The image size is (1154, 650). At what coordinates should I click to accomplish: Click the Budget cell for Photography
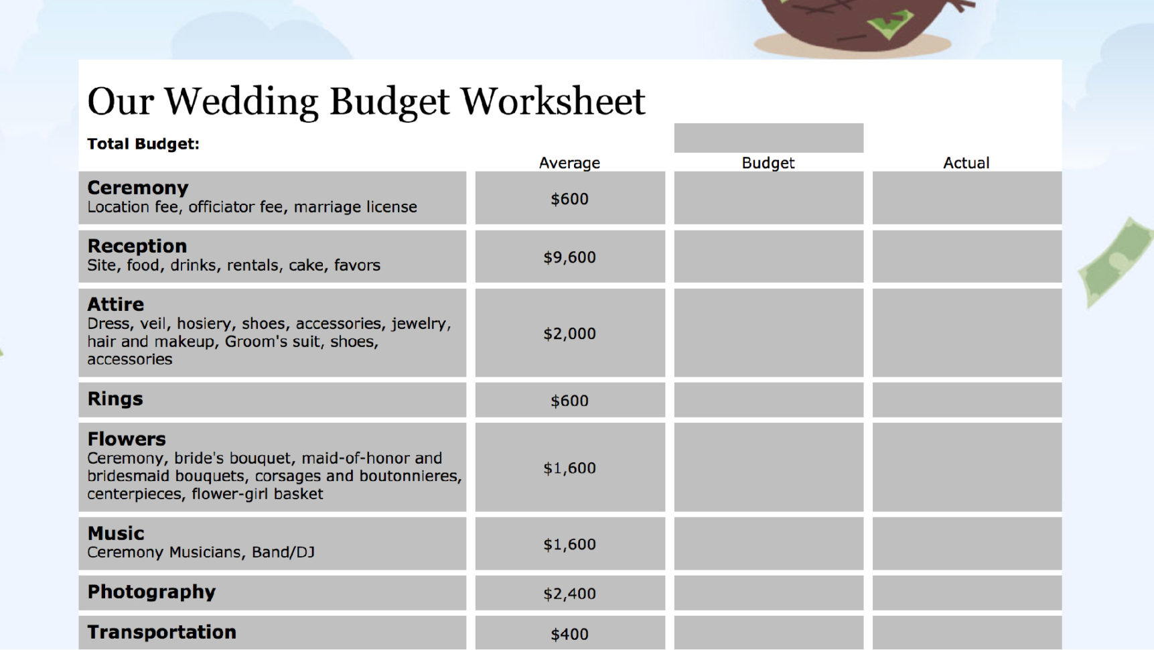click(x=768, y=592)
